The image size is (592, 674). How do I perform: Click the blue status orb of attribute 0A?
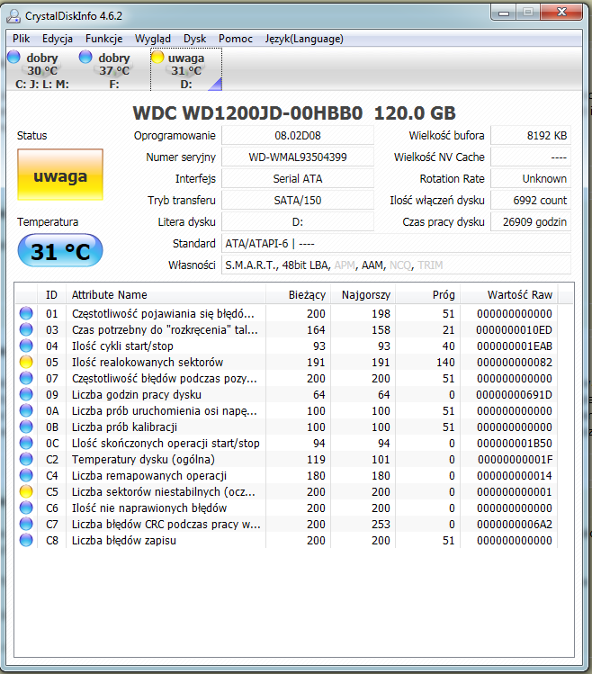26,411
